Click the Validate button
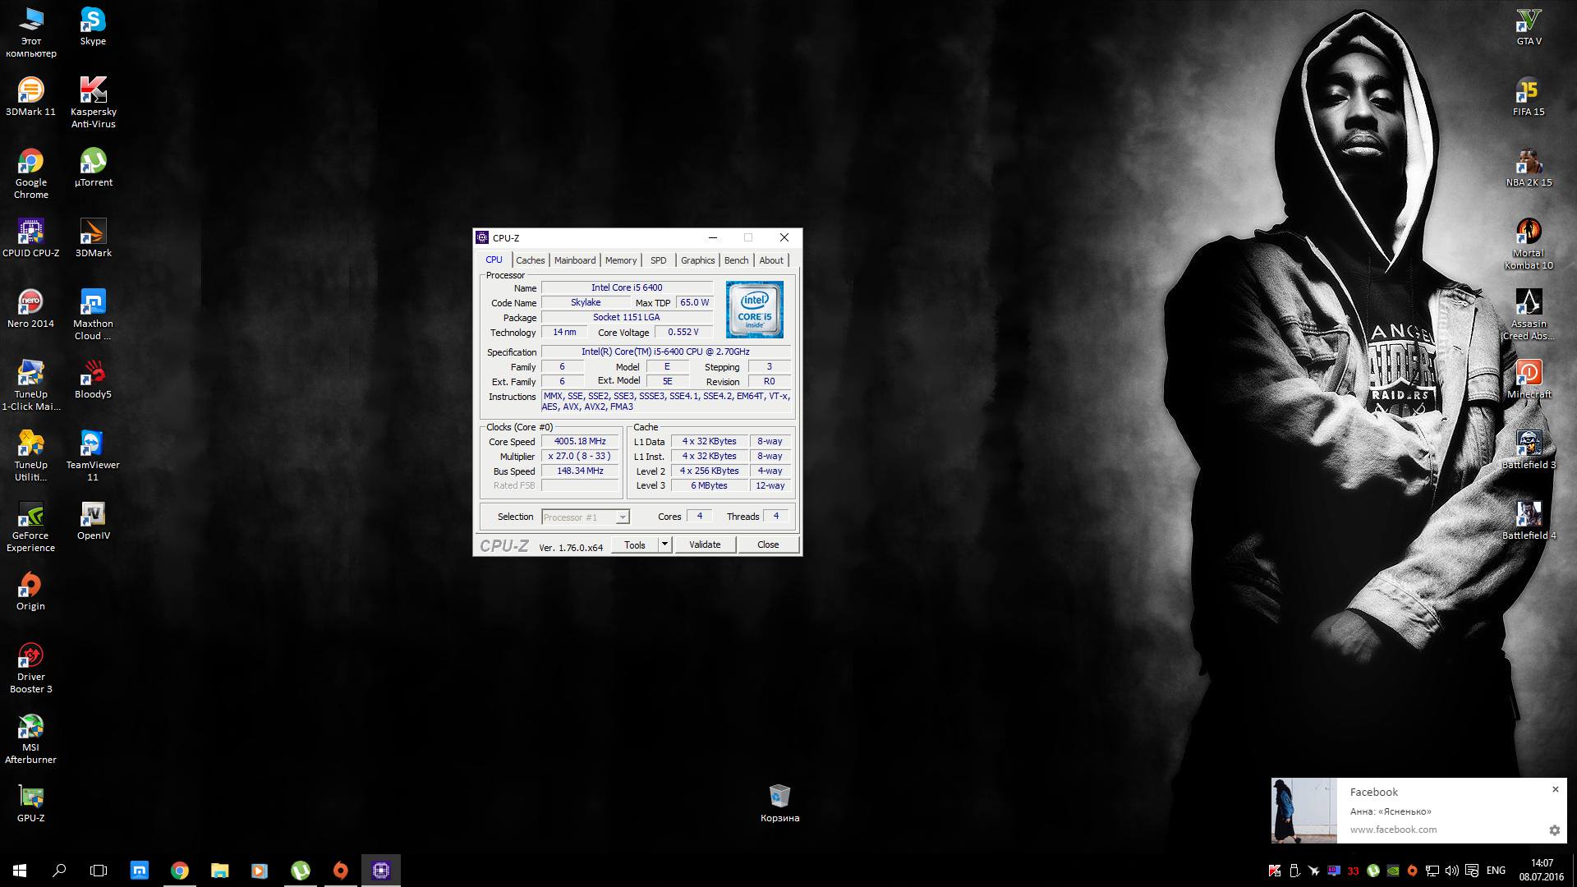This screenshot has height=887, width=1577. click(705, 545)
